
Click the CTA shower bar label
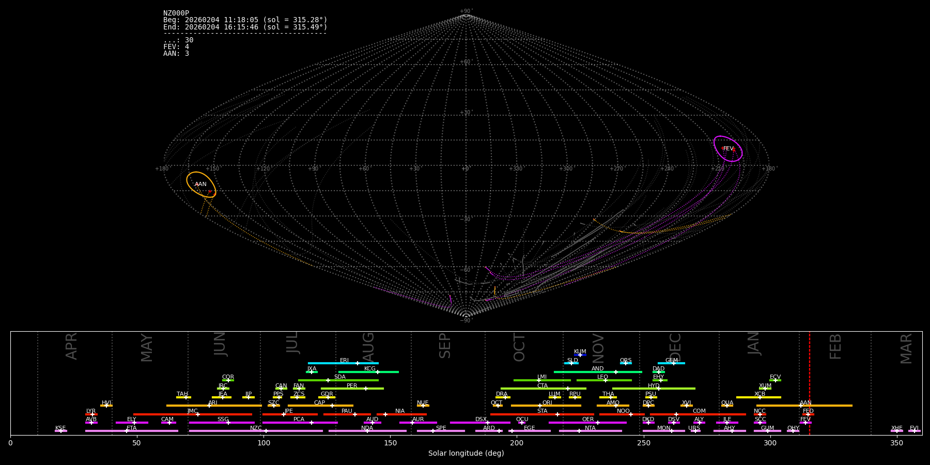tap(542, 386)
